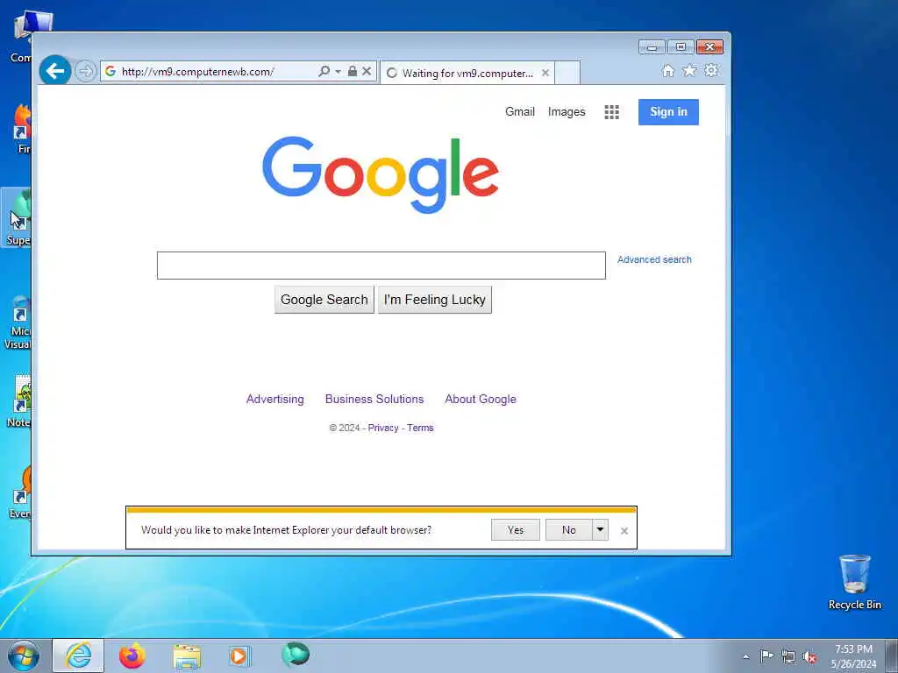
Task: Show hidden system tray icons arrow
Action: 745,656
